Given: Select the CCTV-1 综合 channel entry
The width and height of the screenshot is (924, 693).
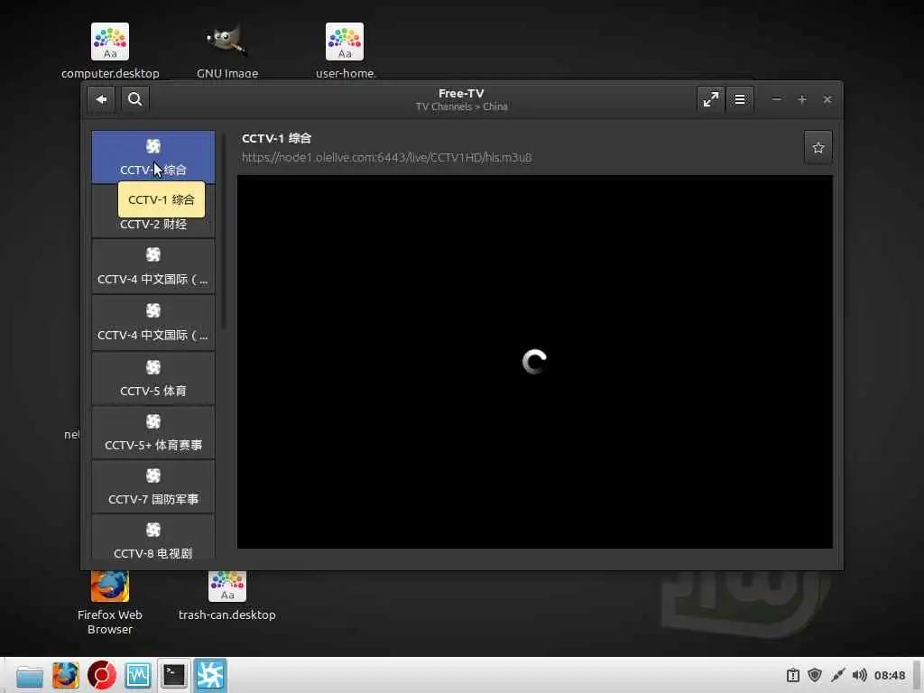Looking at the screenshot, I should (x=153, y=157).
